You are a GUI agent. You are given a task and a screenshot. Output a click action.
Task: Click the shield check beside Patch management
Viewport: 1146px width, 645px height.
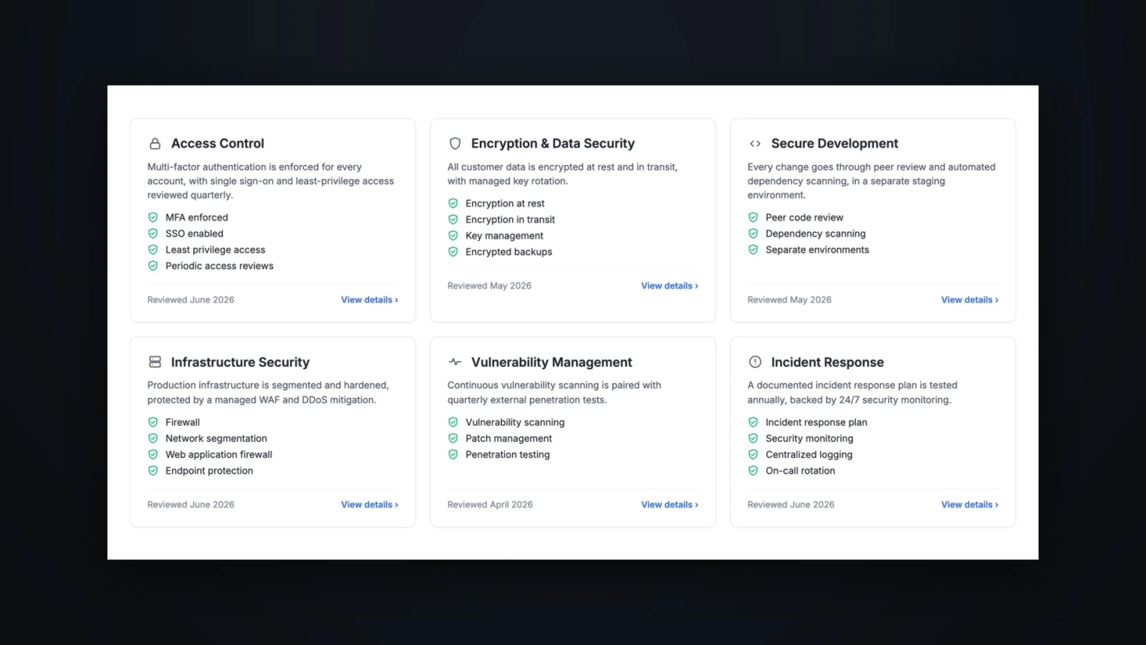click(453, 439)
